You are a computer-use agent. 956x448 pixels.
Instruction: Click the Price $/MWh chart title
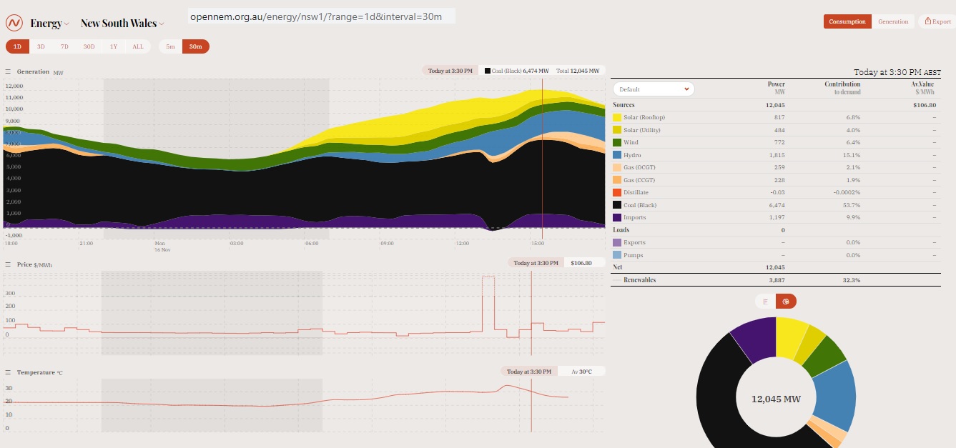[34, 264]
